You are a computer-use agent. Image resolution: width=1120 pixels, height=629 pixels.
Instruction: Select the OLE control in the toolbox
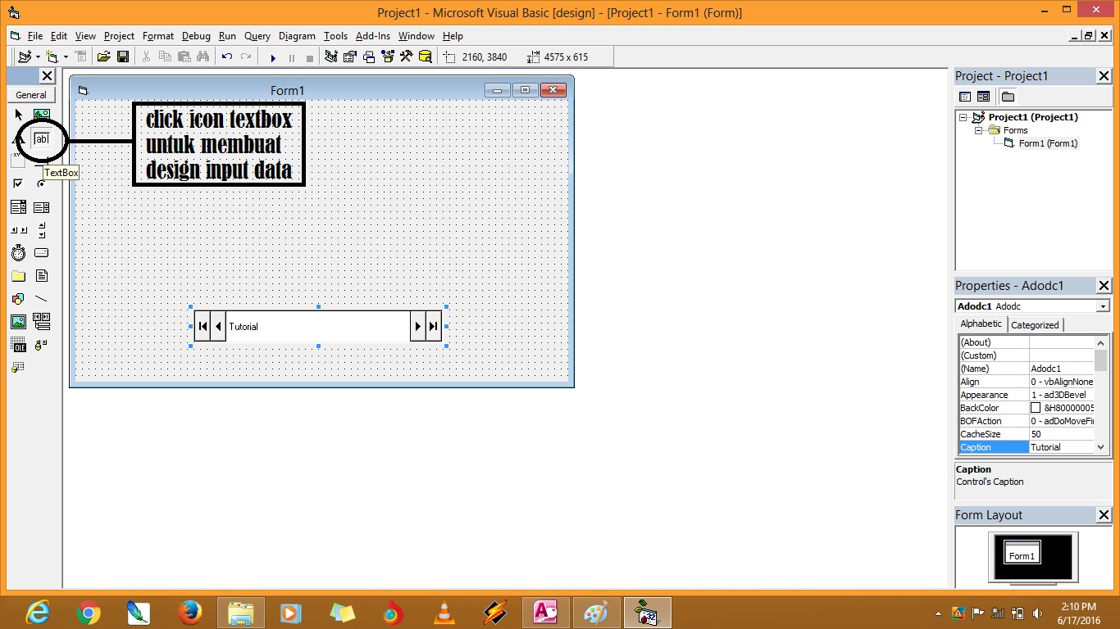click(18, 345)
